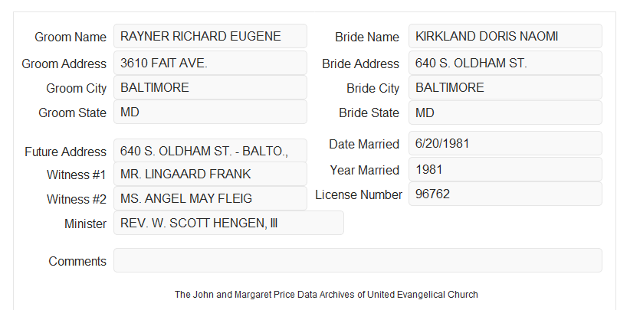Select the Date Married field
Viewport: 617px width, 310px height.
(505, 143)
